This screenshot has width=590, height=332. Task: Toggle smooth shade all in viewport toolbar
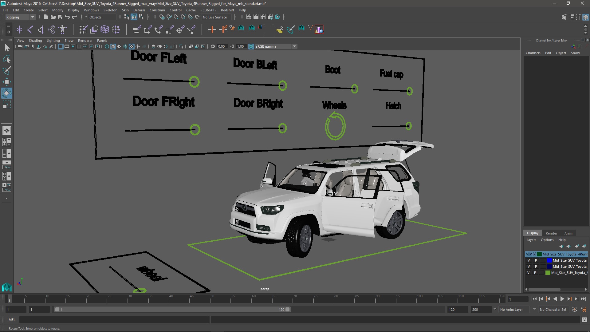coord(113,46)
